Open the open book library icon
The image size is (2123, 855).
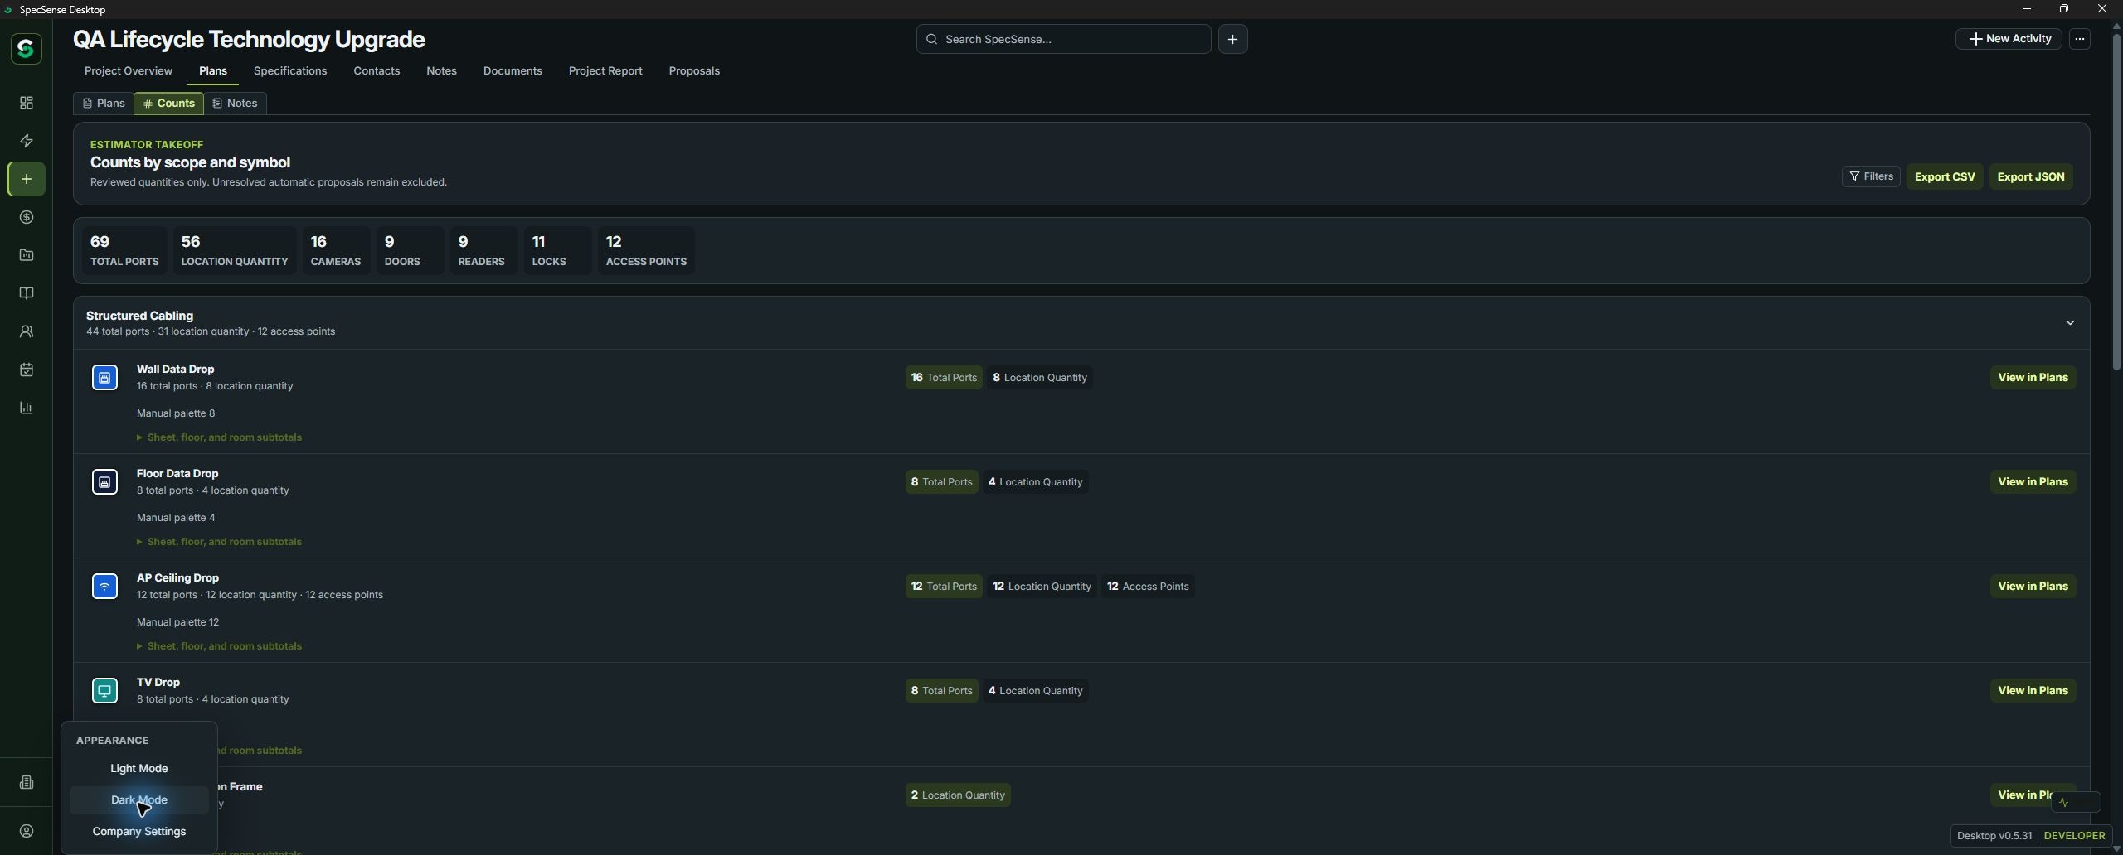pyautogui.click(x=27, y=293)
